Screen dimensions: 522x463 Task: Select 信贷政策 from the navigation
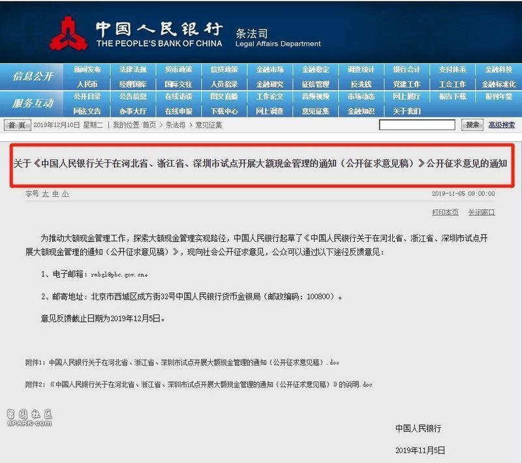(224, 70)
